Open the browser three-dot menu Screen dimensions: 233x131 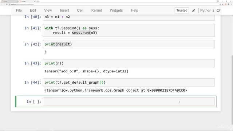point(231,4)
